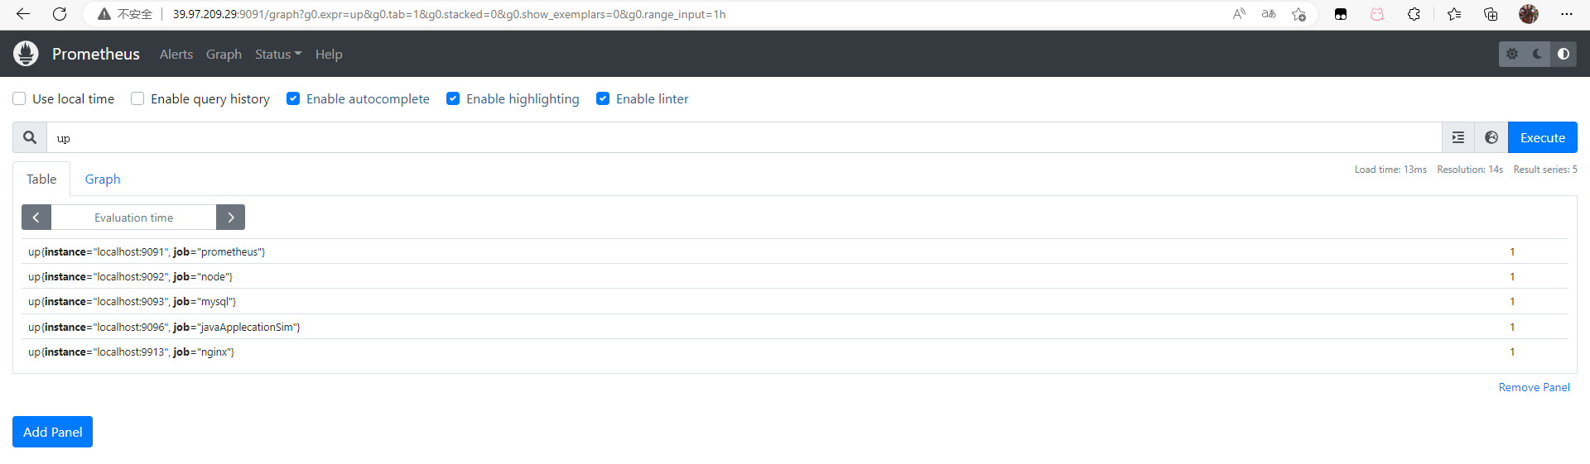The image size is (1590, 464).
Task: Expand the Status dropdown menu
Action: 278,54
